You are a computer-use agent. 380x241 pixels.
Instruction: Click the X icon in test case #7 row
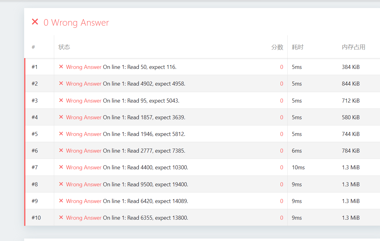point(61,167)
